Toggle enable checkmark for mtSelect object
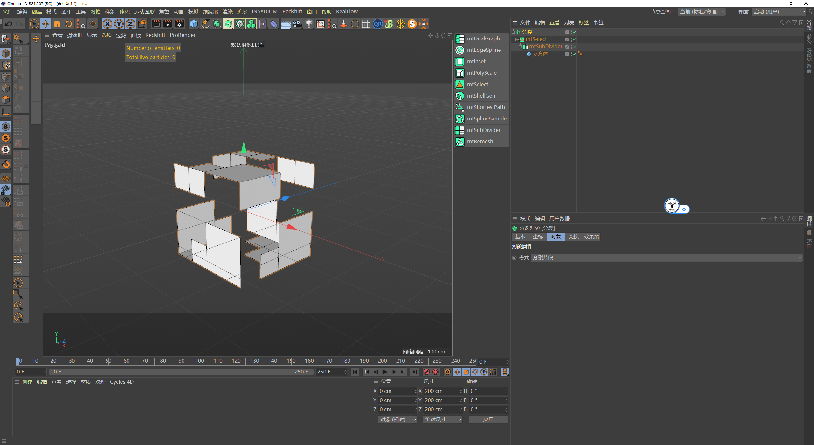The height and width of the screenshot is (445, 814). point(575,39)
